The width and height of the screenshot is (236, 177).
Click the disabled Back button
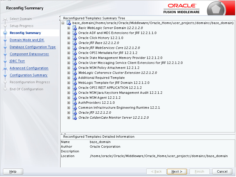pos(156,171)
